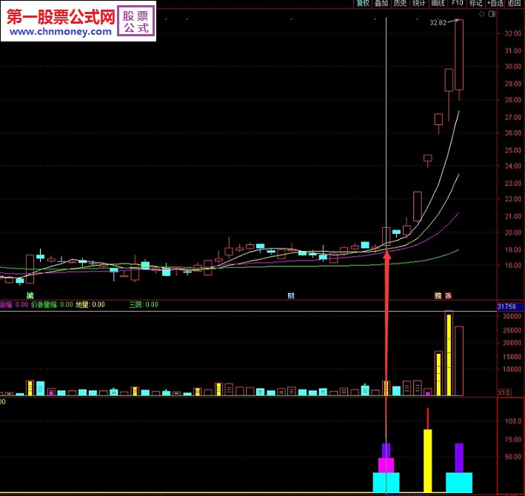
Task: Add the stock via +自选
Action: (x=495, y=4)
